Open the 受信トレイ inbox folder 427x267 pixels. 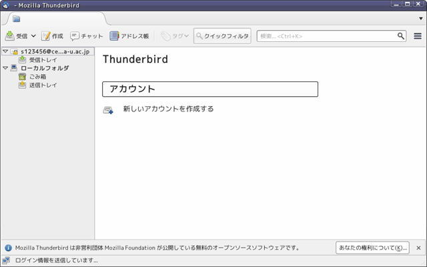43,60
